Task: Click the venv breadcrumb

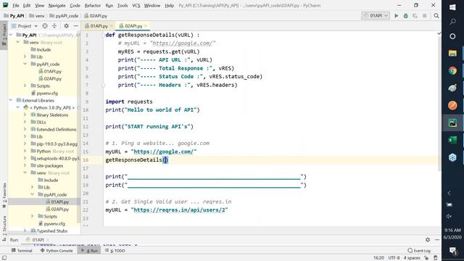Action: click(x=37, y=16)
